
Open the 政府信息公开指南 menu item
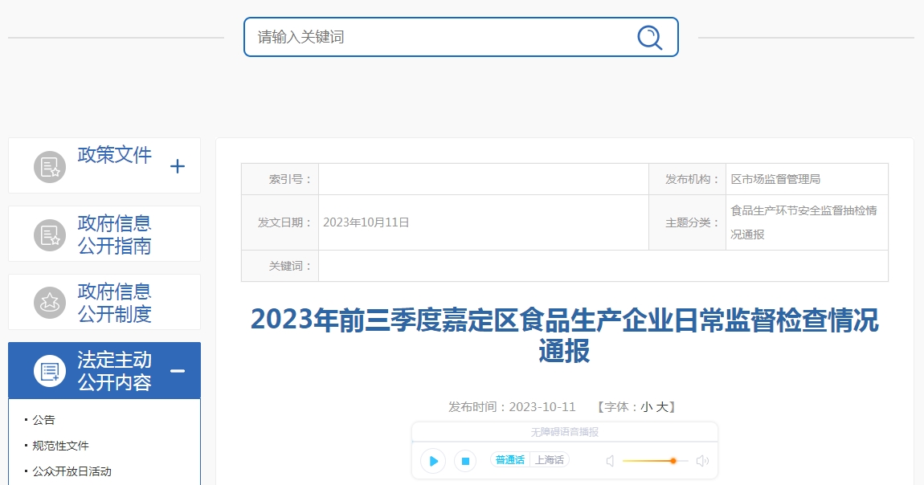click(114, 234)
